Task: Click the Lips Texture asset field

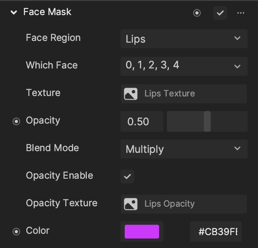Action: pos(184,94)
